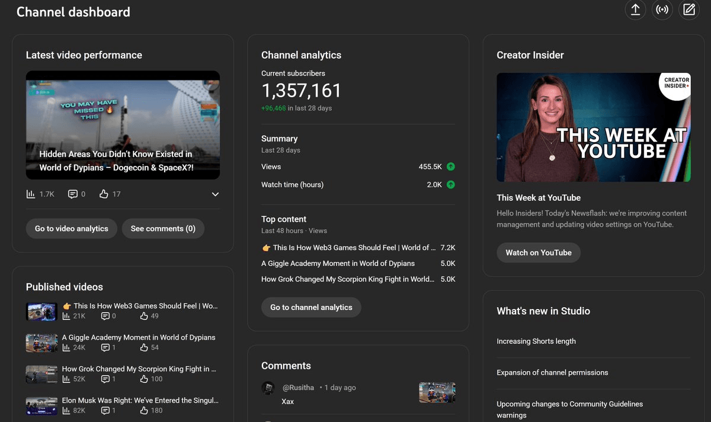Click green up-arrow beside Watch time
The height and width of the screenshot is (422, 711).
[x=450, y=185]
